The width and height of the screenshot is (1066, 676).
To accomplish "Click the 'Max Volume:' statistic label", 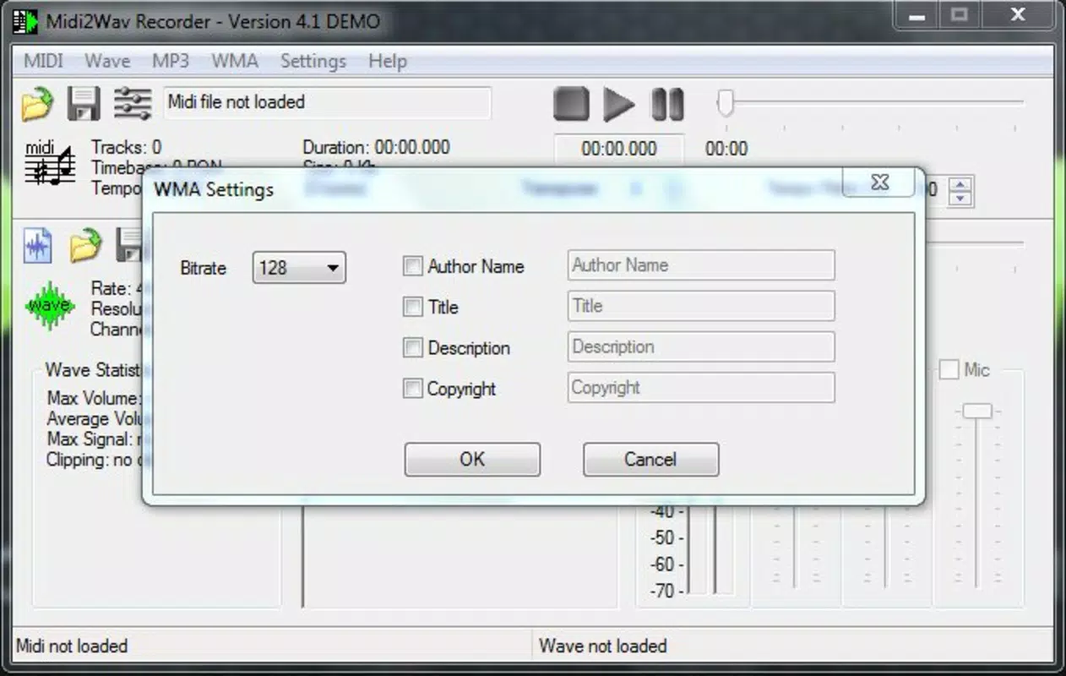I will pos(93,398).
